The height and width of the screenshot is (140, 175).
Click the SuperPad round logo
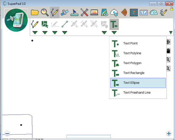[16, 20]
